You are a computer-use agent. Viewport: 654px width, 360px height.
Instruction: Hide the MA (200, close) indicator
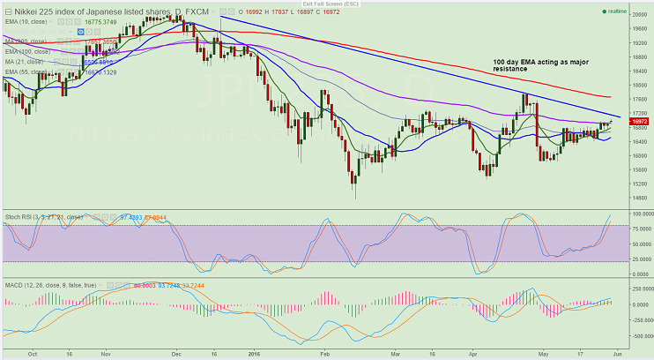coord(61,41)
